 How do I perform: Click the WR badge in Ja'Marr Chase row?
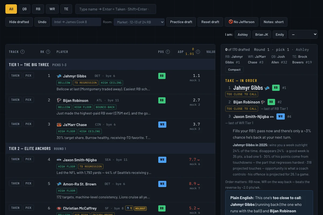(x=162, y=124)
